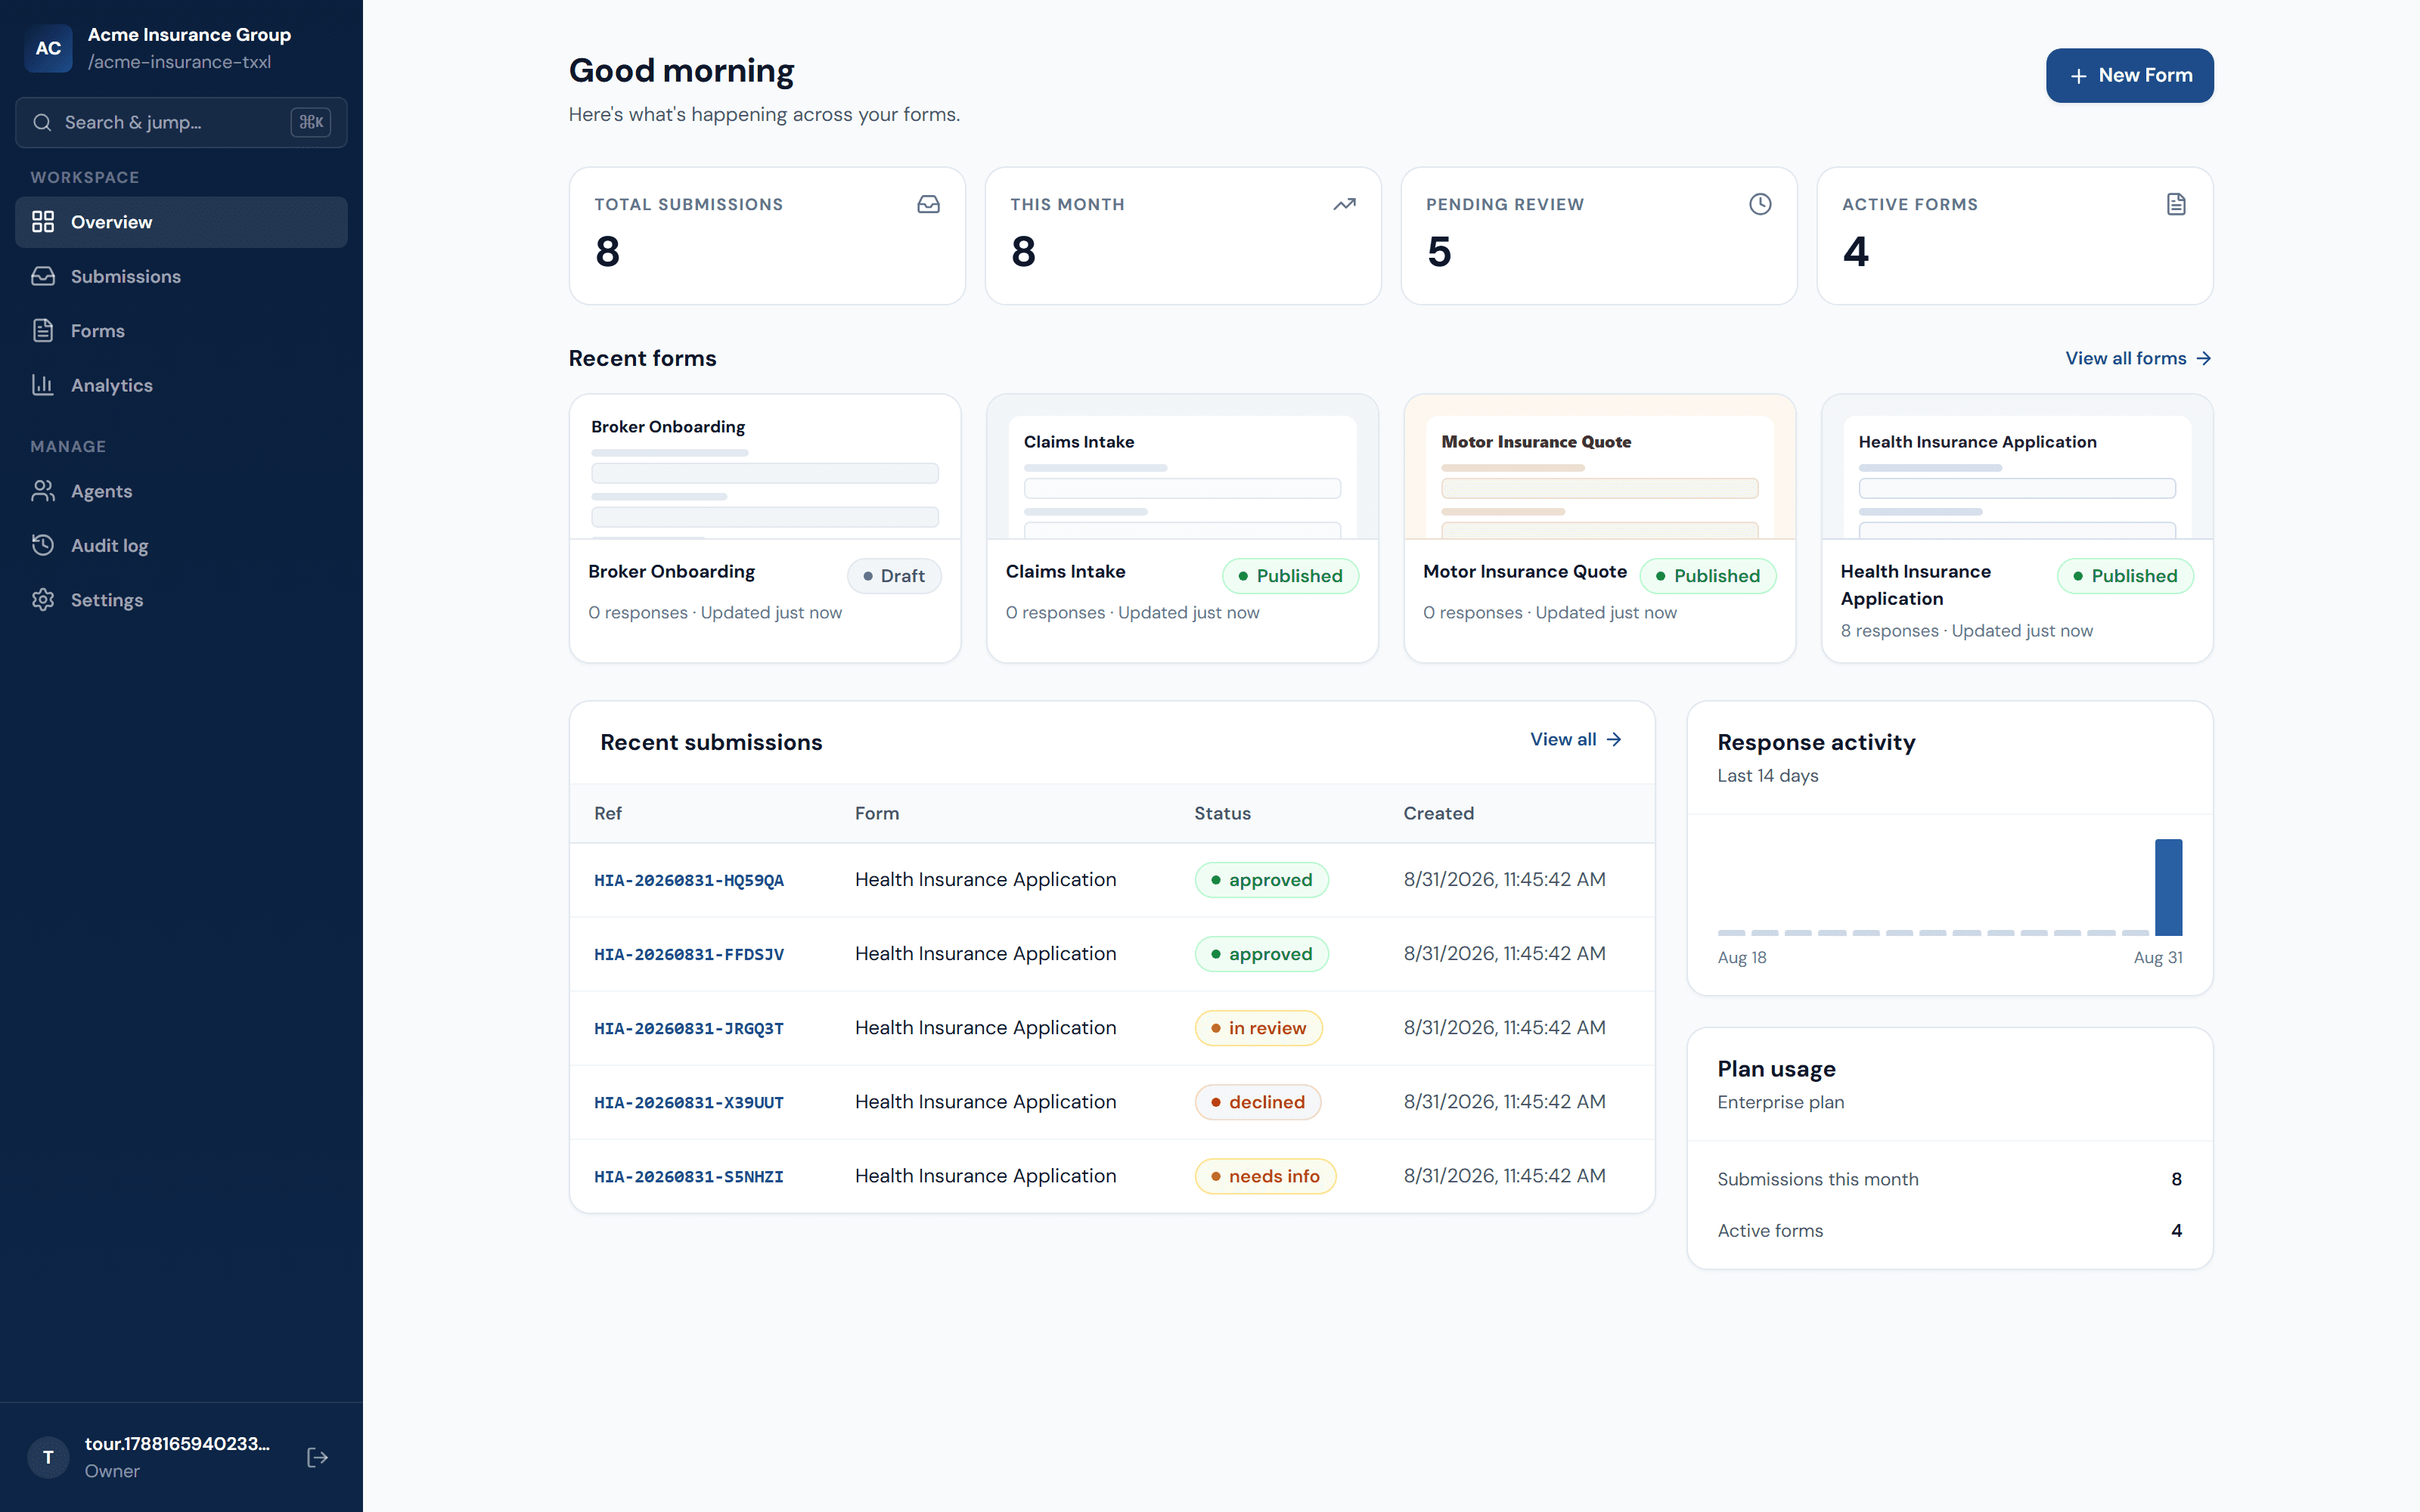Click the Acme Insurance Group workspace name

click(x=189, y=34)
